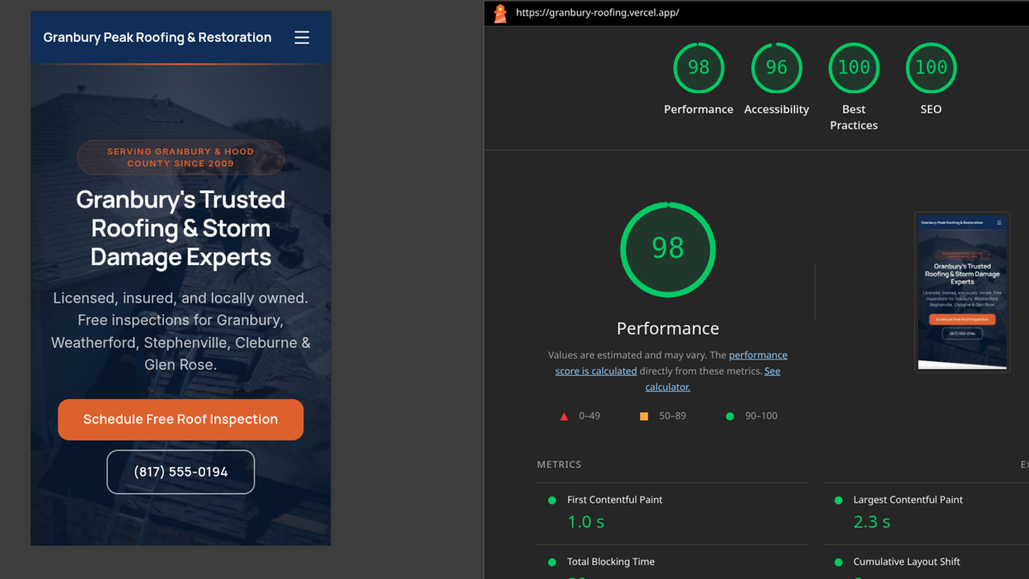Screen dimensions: 1029x579
Task: Open the hamburger menu on the roofing site
Action: (x=302, y=38)
